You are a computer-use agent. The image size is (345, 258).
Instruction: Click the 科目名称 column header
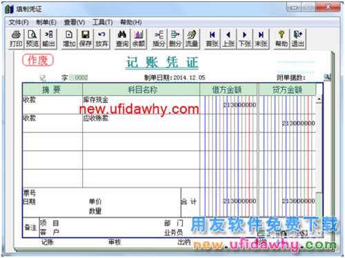point(141,90)
